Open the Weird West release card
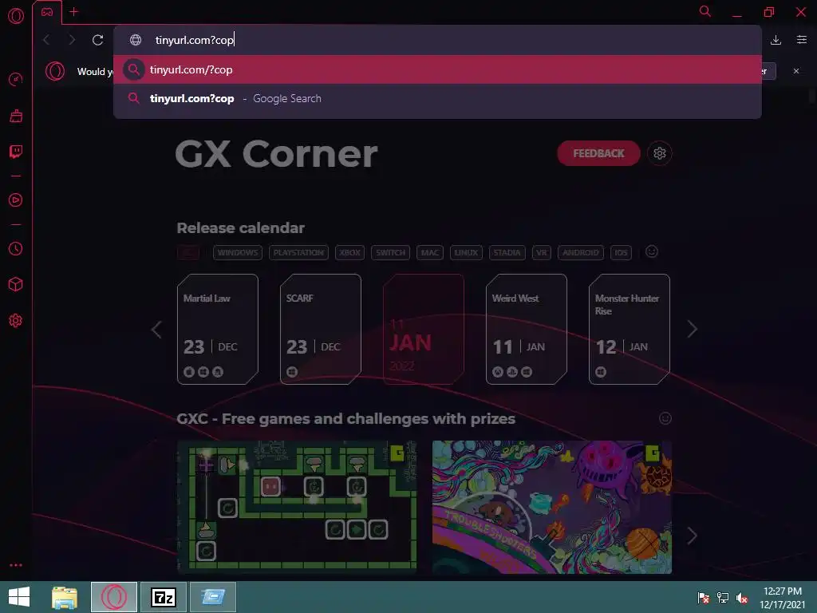Screen dimensions: 817x613 (527, 330)
